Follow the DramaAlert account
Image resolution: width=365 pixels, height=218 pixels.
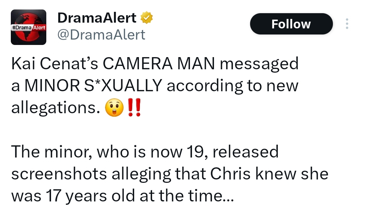pos(291,24)
